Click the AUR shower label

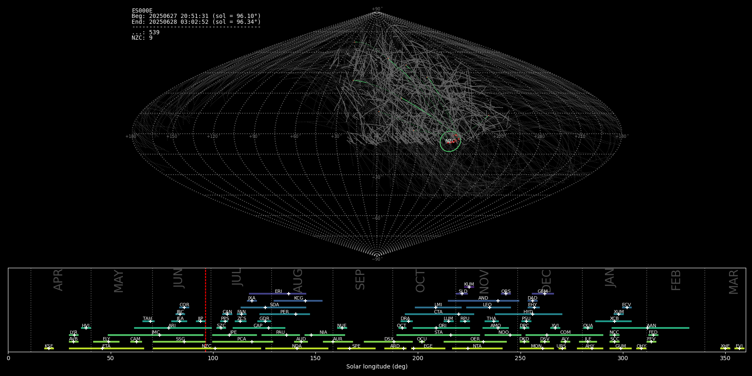pos(338,339)
